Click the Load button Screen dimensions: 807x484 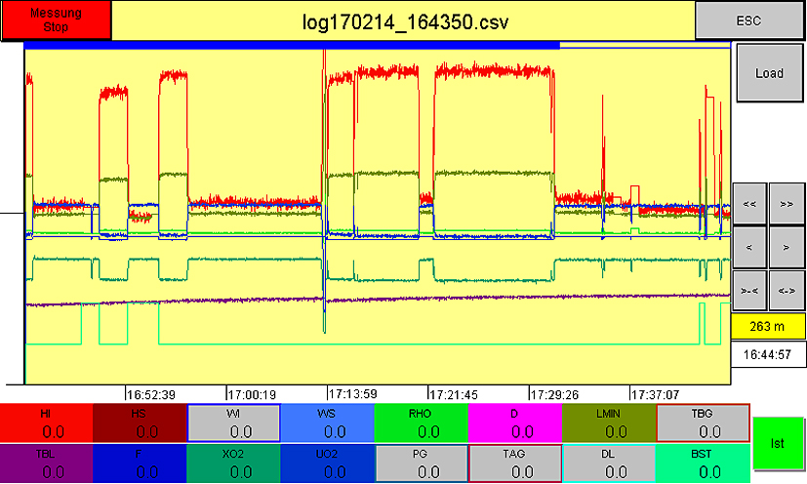pos(769,74)
